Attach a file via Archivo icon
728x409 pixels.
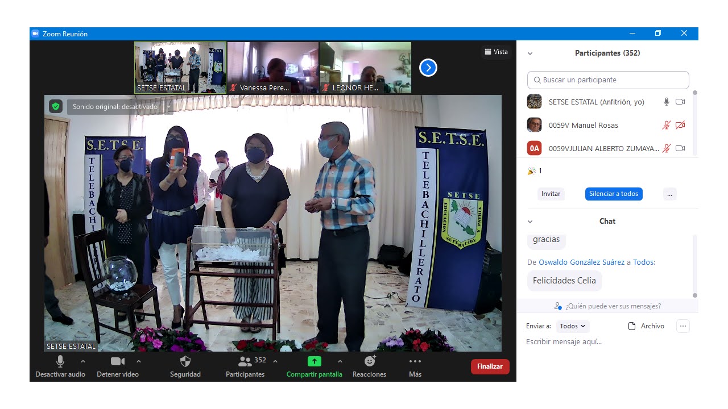click(x=631, y=326)
